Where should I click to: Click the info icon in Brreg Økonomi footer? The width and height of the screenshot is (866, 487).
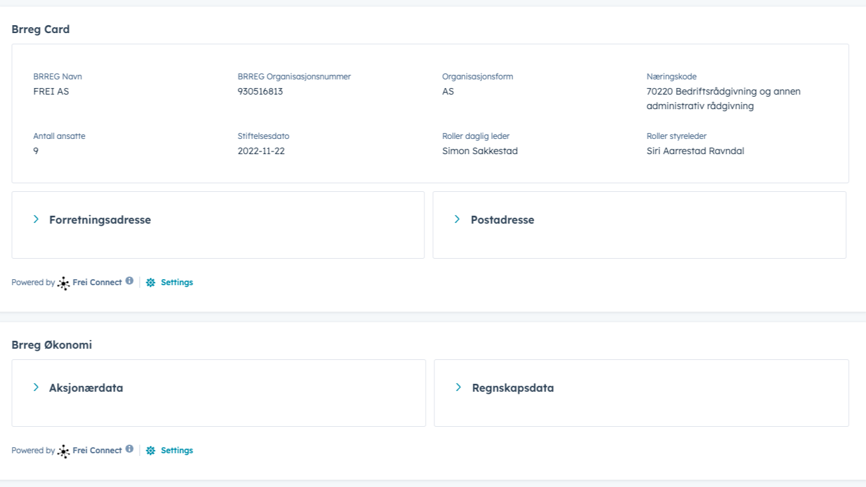(130, 449)
